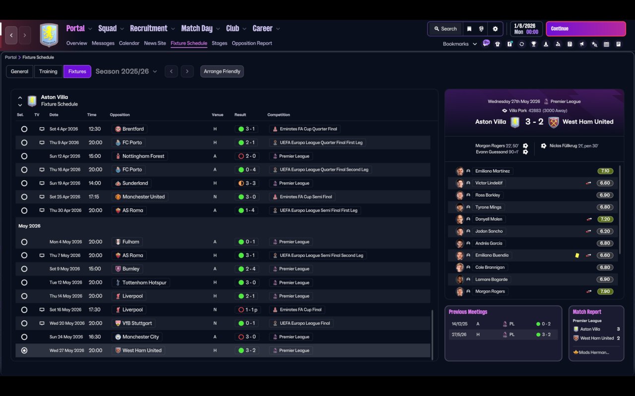Select the Burnley fixture radio button

[x=24, y=269]
